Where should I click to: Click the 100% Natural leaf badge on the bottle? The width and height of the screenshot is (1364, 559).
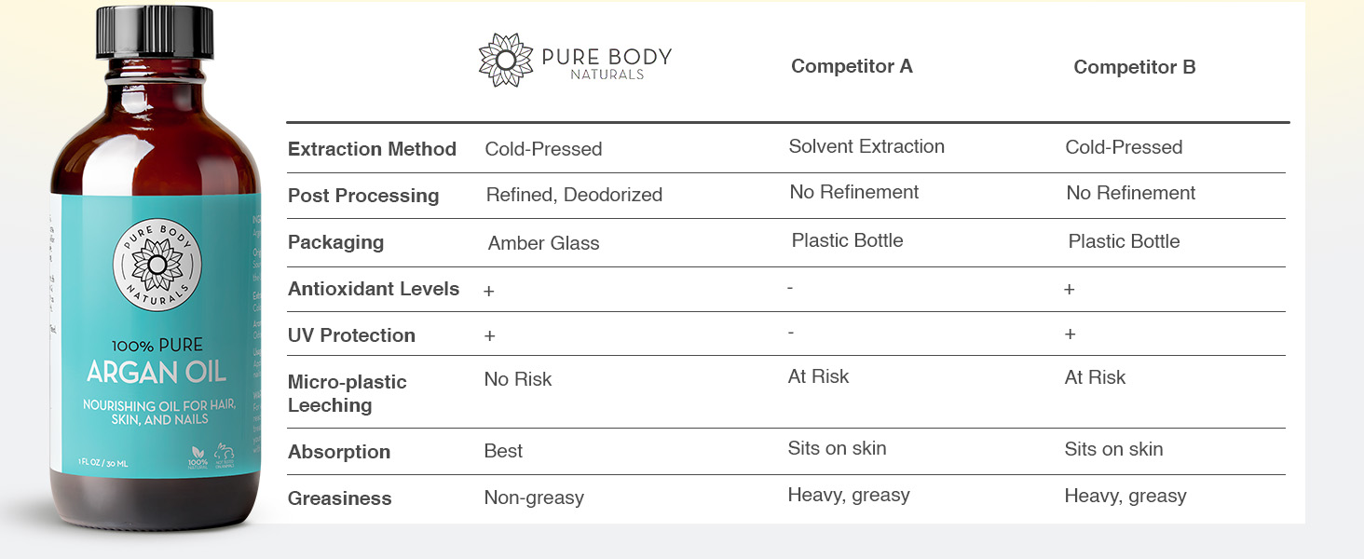pyautogui.click(x=198, y=455)
